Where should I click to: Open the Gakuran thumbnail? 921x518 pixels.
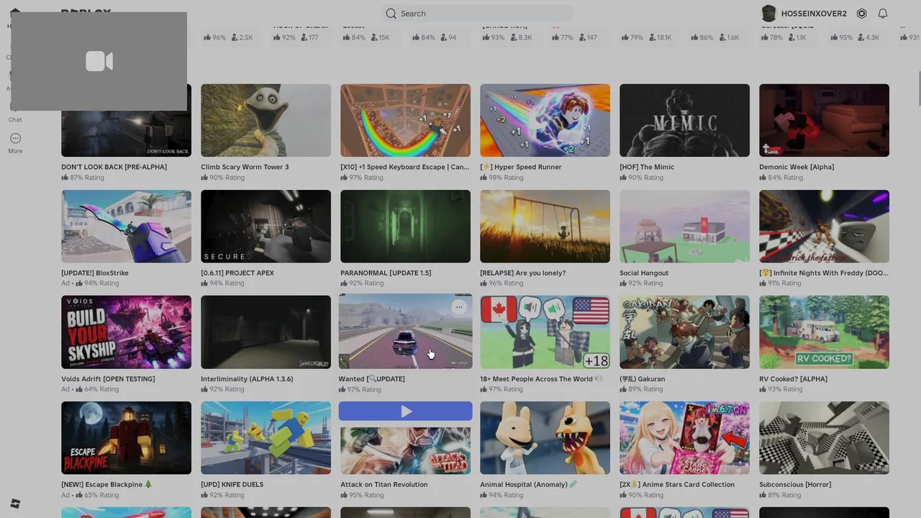[684, 332]
